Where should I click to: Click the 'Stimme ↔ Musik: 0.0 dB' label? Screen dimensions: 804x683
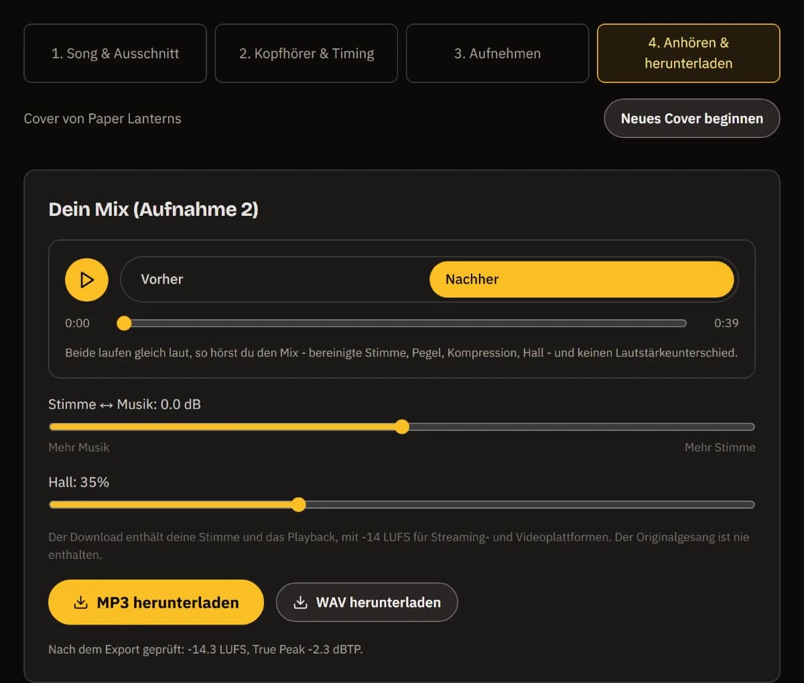125,404
